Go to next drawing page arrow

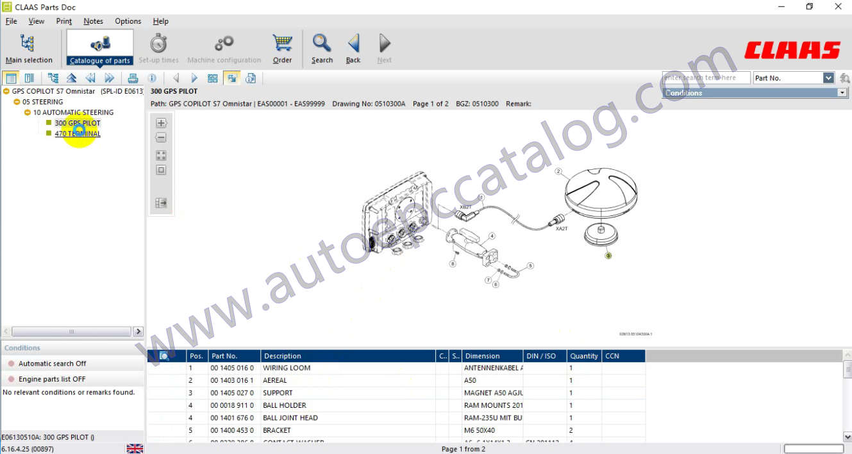pos(195,78)
